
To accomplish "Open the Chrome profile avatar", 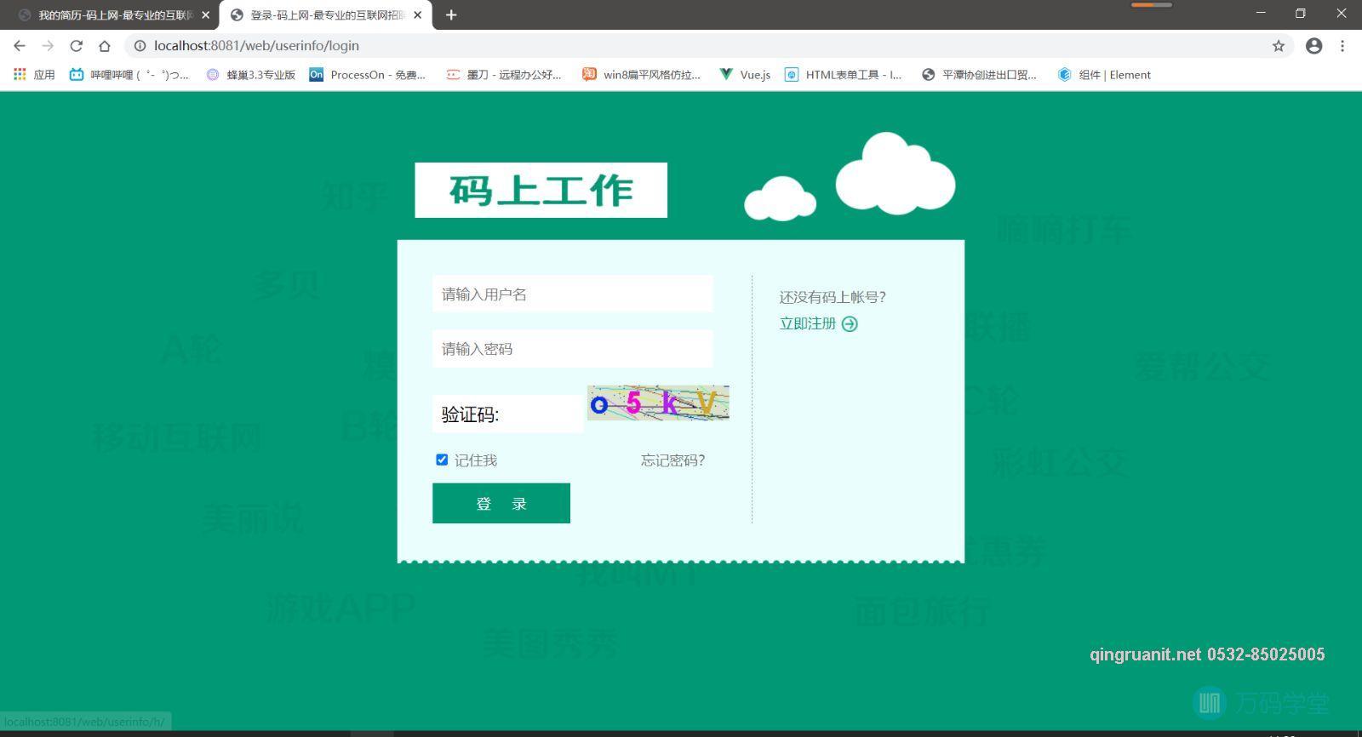I will [x=1313, y=46].
